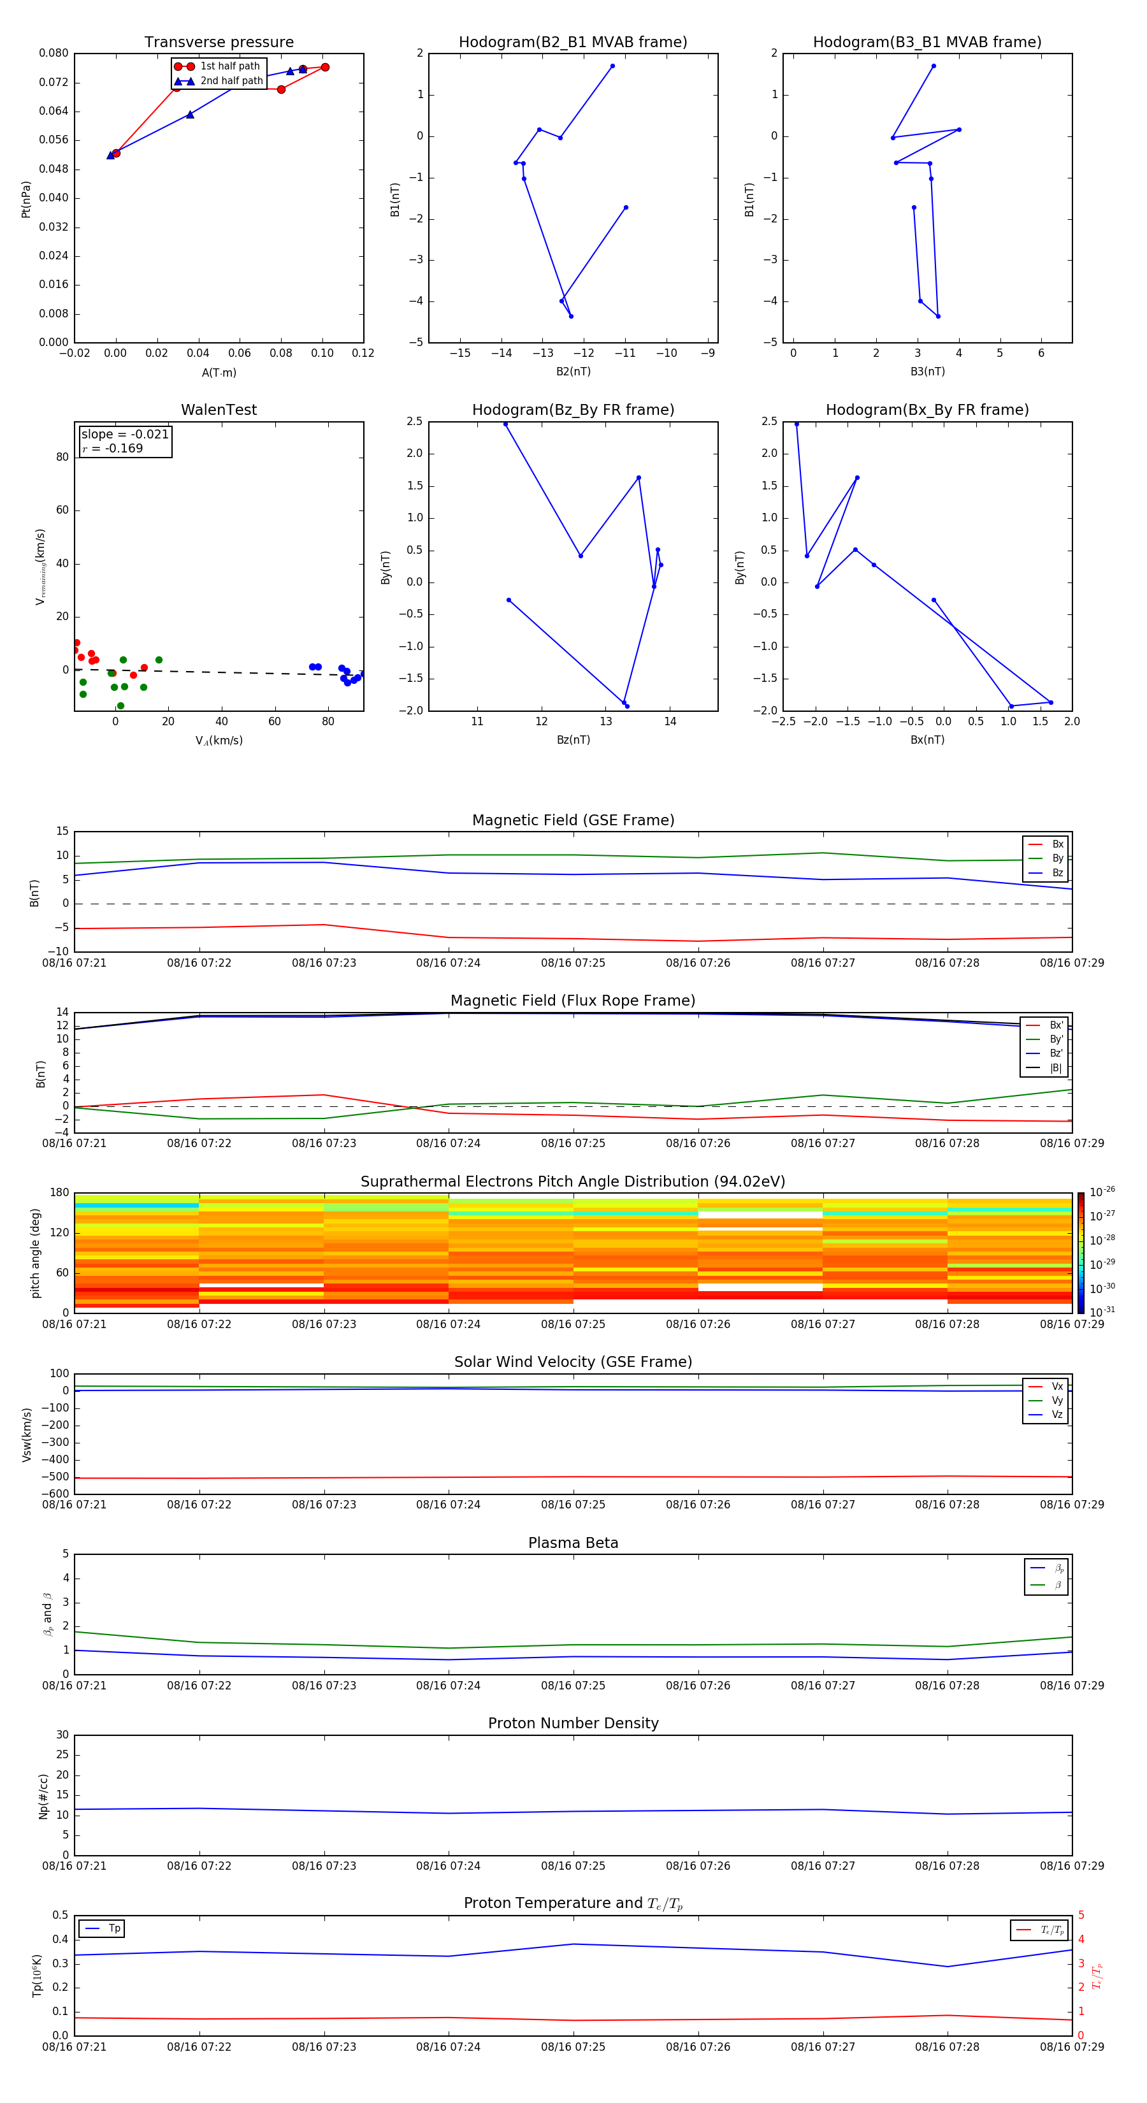
Task: Click the "08/16 07:21" tick under Plasma Beta
Action: click(x=75, y=1685)
